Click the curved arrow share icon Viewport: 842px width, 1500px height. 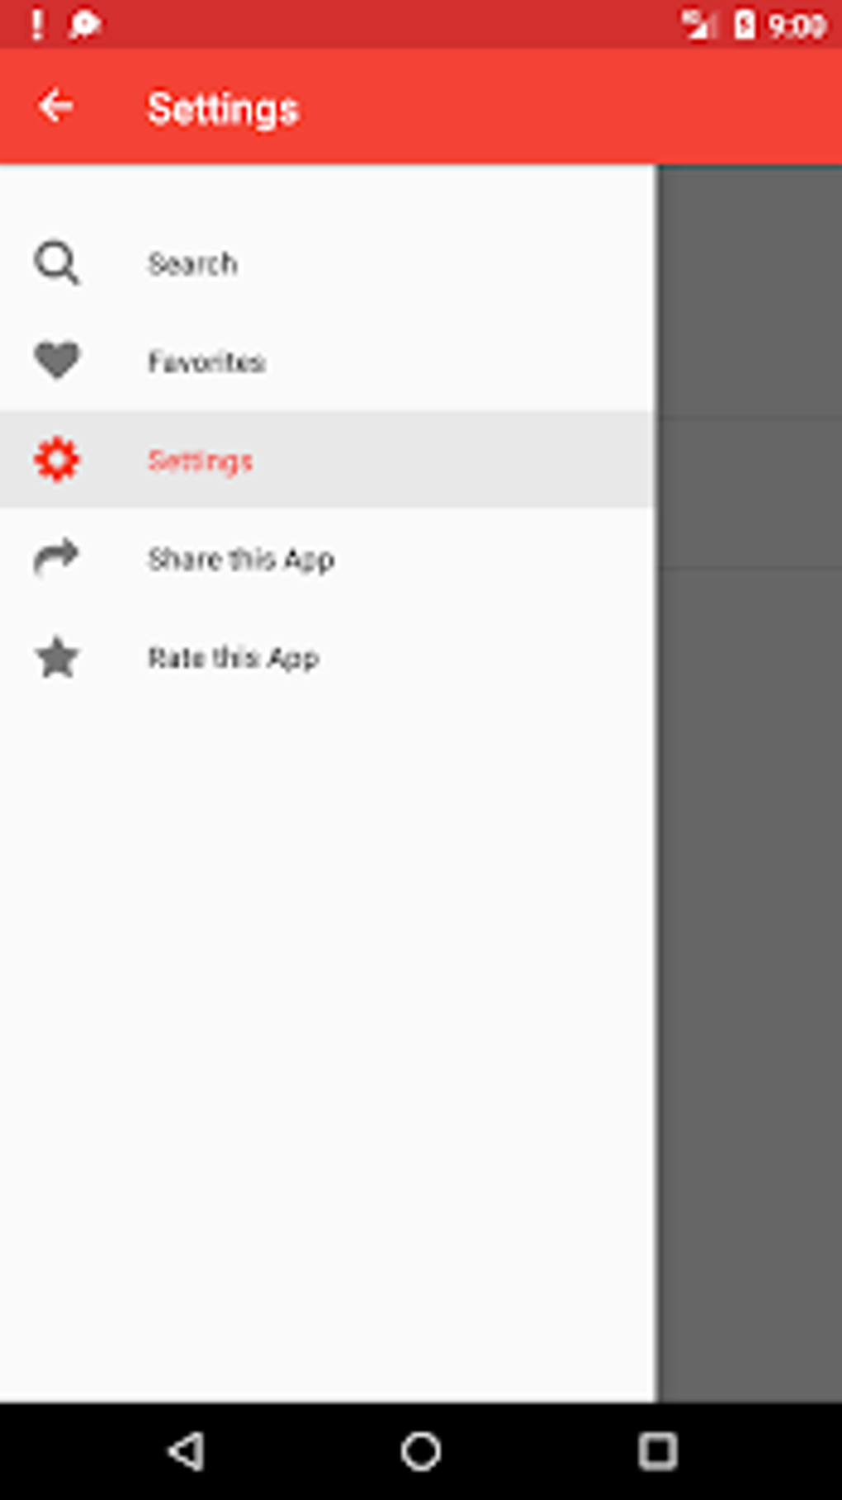tap(56, 557)
